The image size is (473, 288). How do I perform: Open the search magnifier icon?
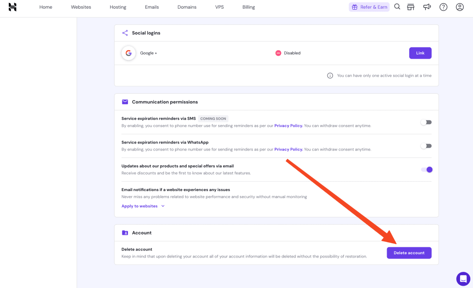397,7
